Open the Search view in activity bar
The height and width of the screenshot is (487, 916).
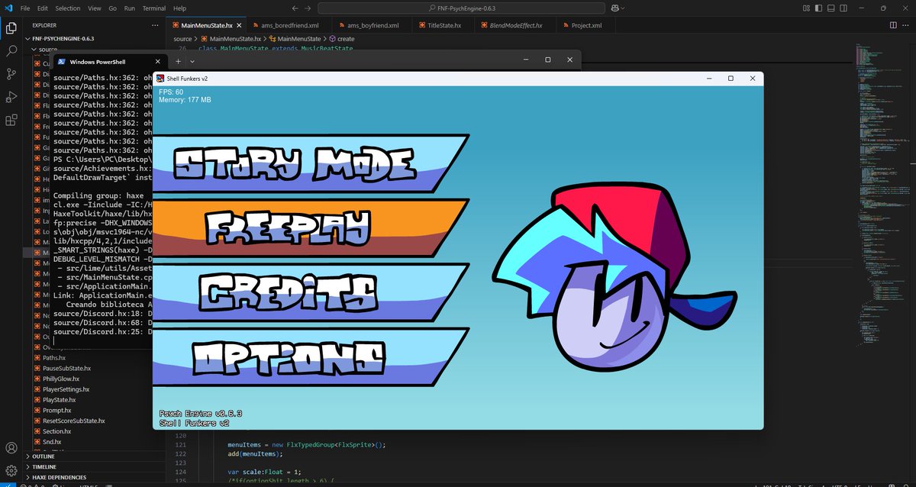coord(11,51)
